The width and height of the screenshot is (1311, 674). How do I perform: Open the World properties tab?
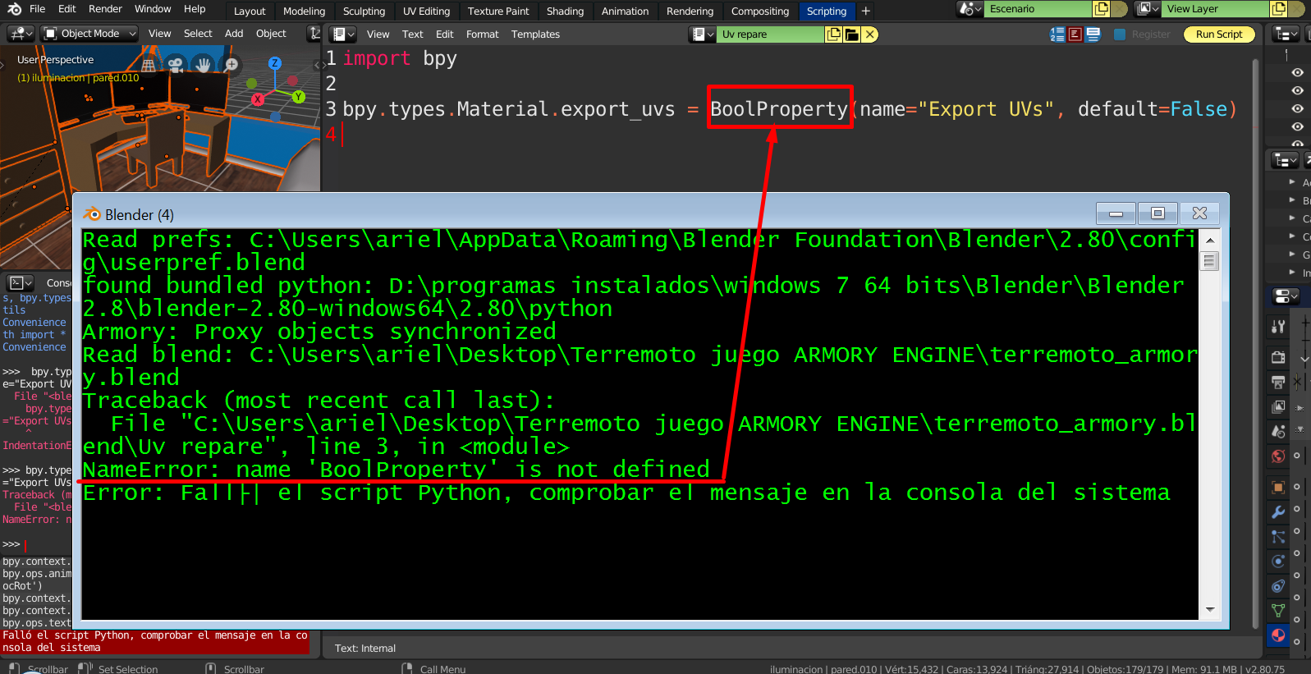1278,456
